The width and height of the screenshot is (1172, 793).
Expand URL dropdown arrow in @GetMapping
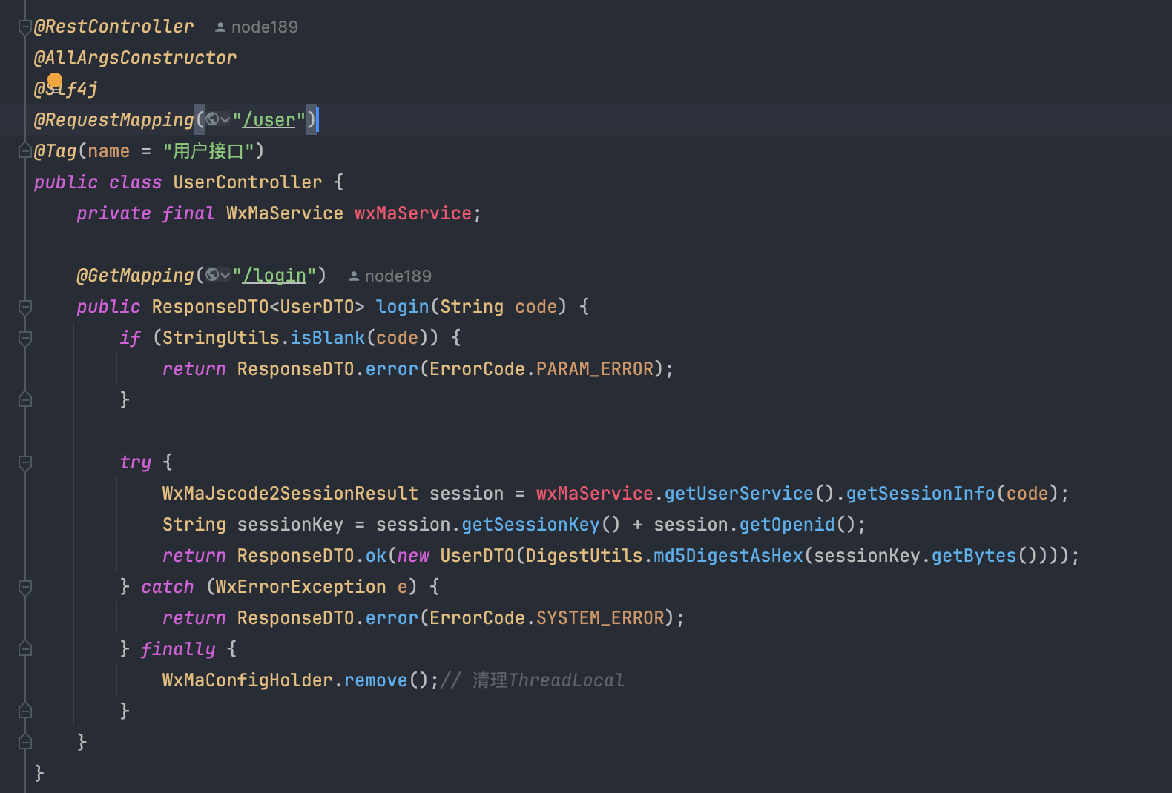tap(225, 276)
